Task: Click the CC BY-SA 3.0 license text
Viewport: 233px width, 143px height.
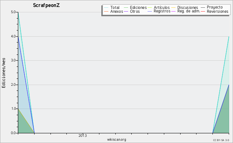Action: [221, 140]
